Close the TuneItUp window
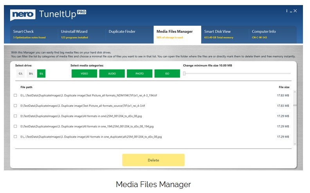This screenshot has width=310, height=193. pos(295,11)
